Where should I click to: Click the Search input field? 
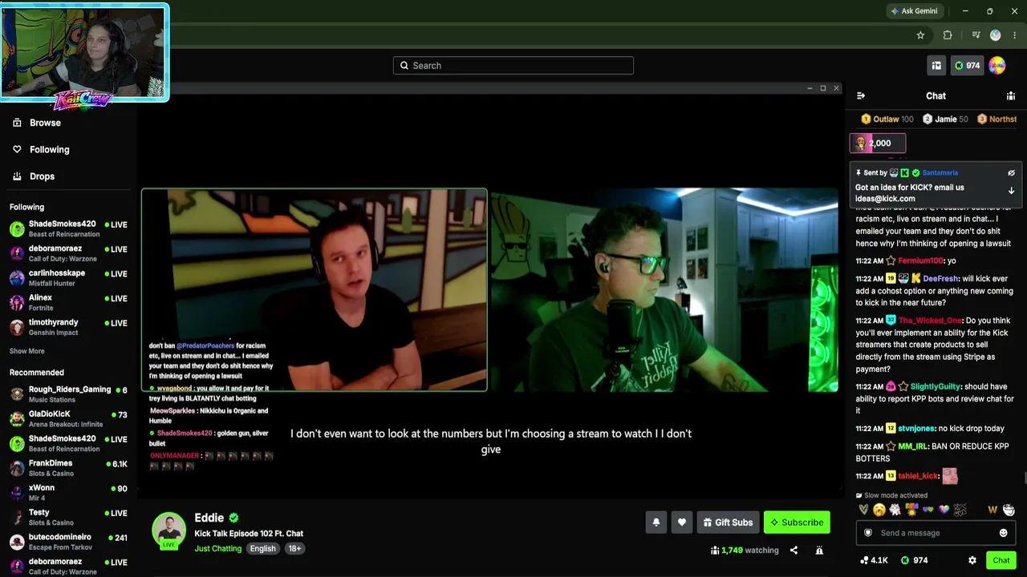(513, 66)
